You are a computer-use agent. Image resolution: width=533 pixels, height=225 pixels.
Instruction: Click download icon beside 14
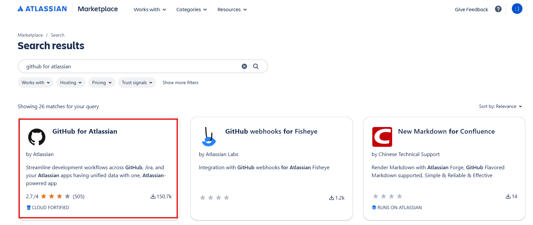pos(508,196)
